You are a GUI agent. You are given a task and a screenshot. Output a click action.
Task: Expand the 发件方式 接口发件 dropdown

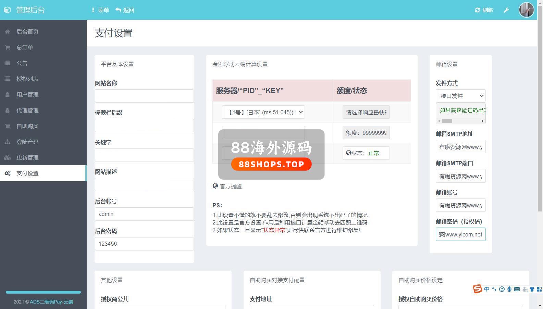pos(460,96)
